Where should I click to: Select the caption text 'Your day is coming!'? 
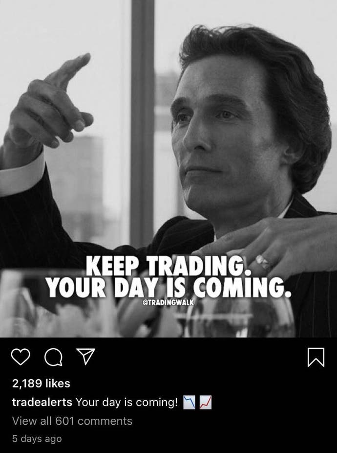point(126,402)
